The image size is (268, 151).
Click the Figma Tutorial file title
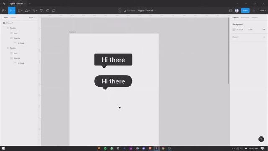[145, 10]
